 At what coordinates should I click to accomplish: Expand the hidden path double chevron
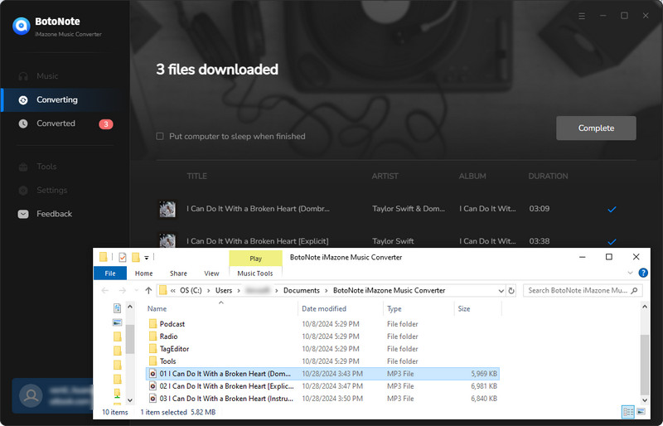(173, 291)
